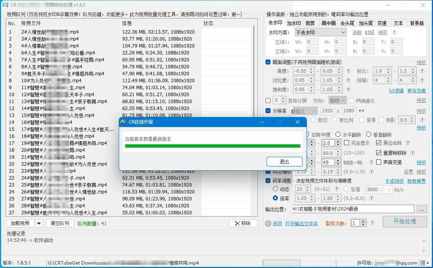
Task: Click the swap width-height arrow icon beside 1080
Action: (x=361, y=111)
